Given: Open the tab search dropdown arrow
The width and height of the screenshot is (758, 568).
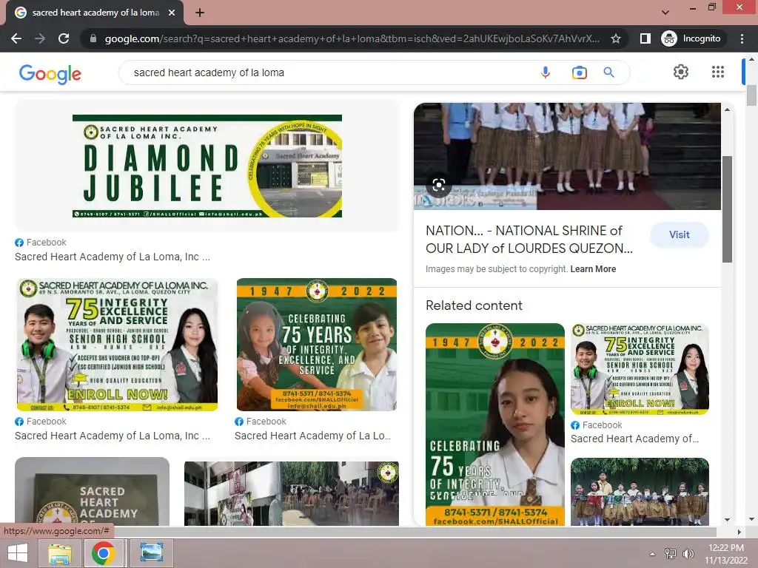Looking at the screenshot, I should 665,13.
